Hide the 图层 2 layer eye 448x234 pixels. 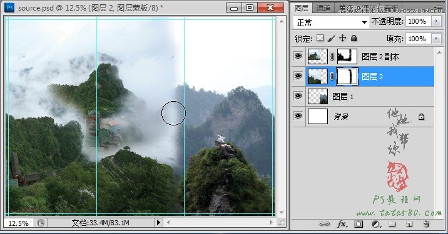[x=298, y=76]
